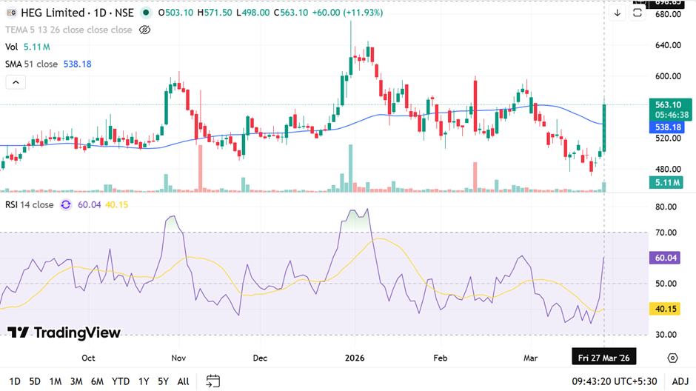Click the SMA 51 close indicator label
Viewport: 696px width, 391px height.
[x=31, y=64]
